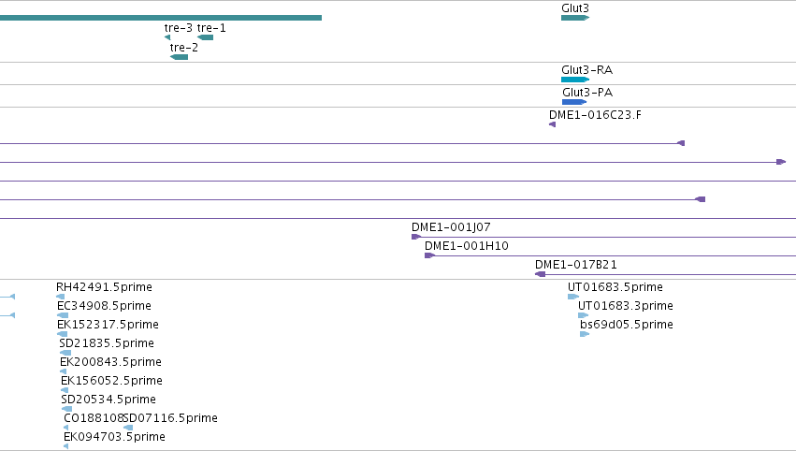Click the long teal gene bar
Viewport: 796px width, 451px height.
pyautogui.click(x=161, y=18)
